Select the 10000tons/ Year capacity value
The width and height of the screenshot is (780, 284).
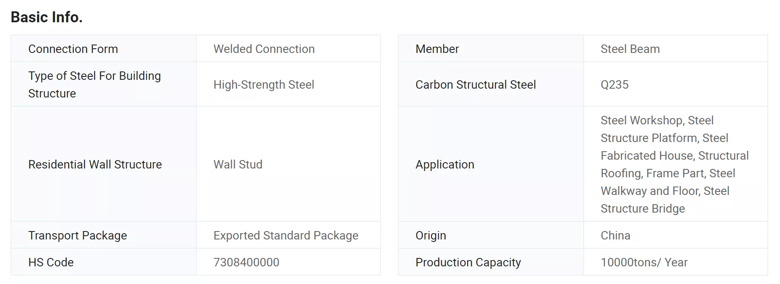pyautogui.click(x=644, y=262)
